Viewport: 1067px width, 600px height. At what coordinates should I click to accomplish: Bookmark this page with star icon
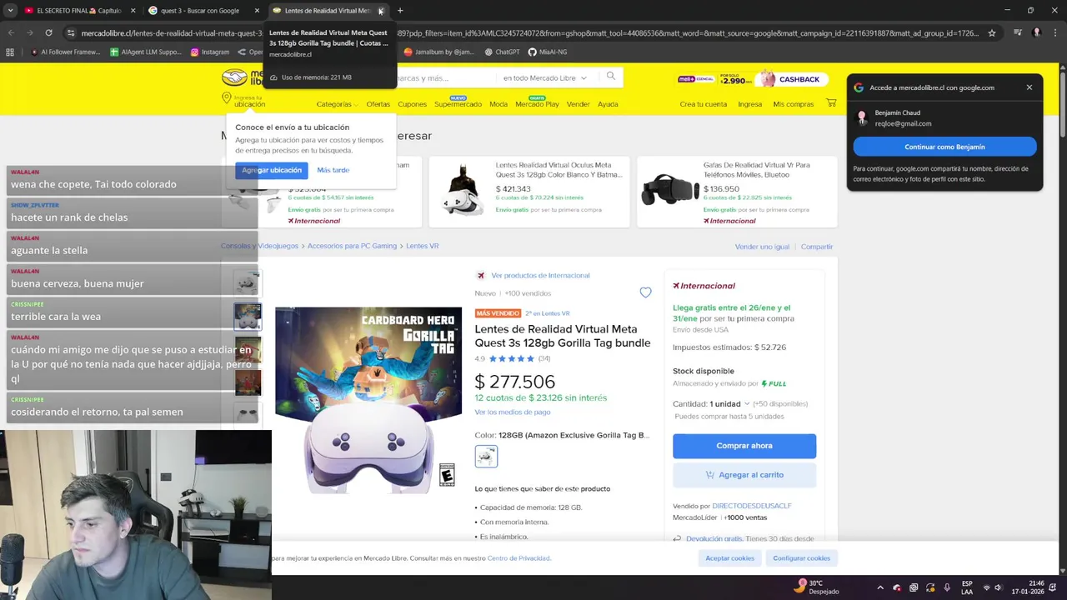(991, 32)
